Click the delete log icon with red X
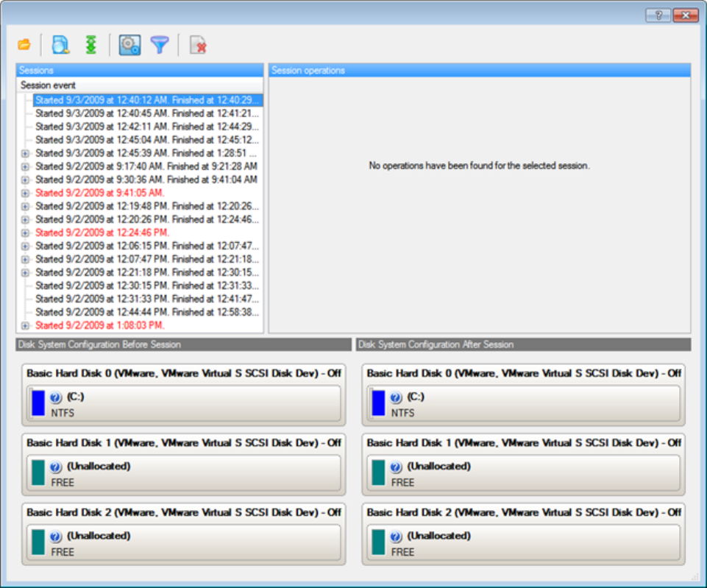Viewport: 707px width, 588px height. pyautogui.click(x=198, y=45)
